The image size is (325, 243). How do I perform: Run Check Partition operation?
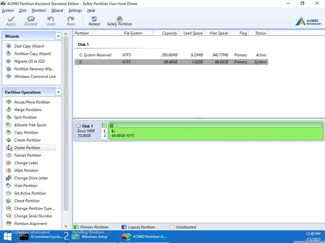27,201
